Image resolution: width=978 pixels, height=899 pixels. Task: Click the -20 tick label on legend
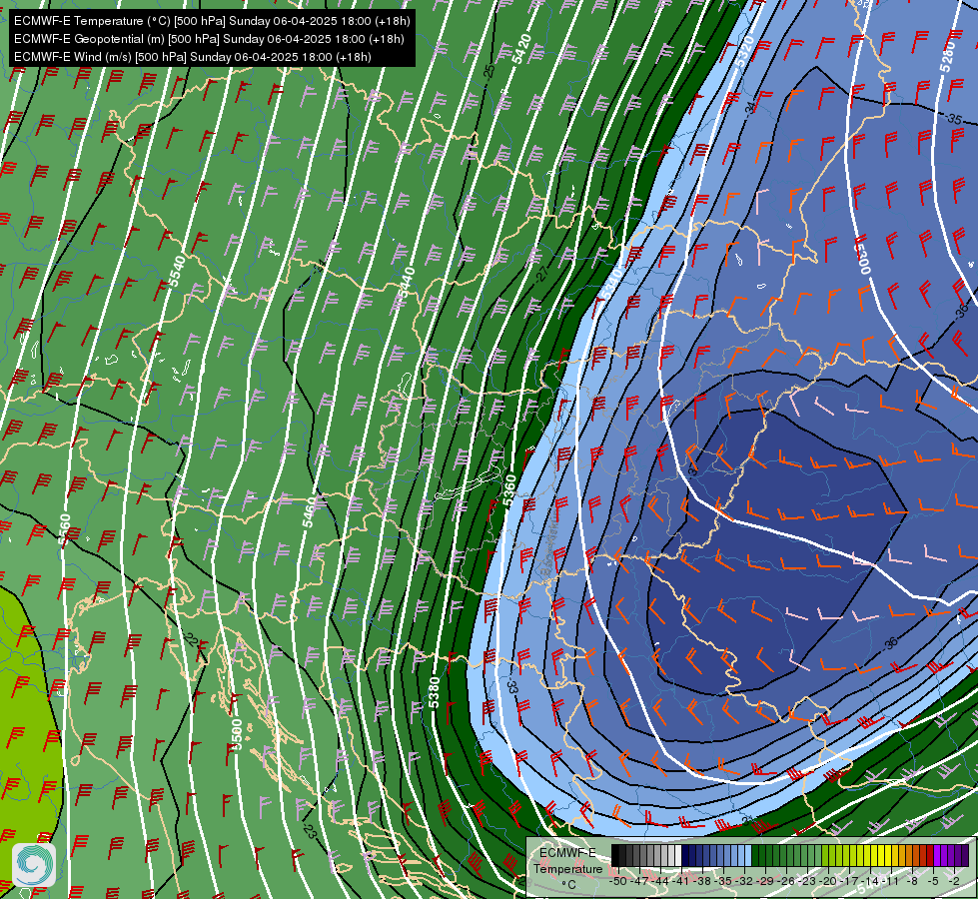(x=828, y=880)
